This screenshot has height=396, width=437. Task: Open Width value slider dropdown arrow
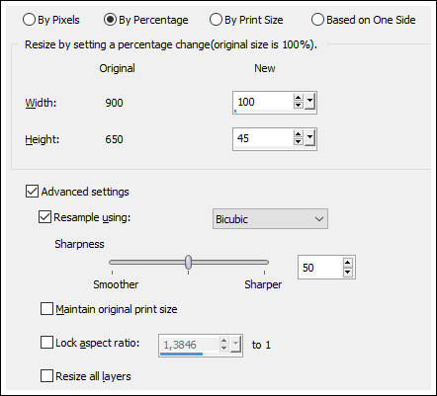[309, 102]
